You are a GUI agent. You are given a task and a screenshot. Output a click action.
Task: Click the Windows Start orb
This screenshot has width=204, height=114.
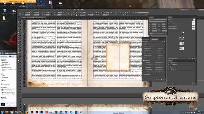coord(2,112)
